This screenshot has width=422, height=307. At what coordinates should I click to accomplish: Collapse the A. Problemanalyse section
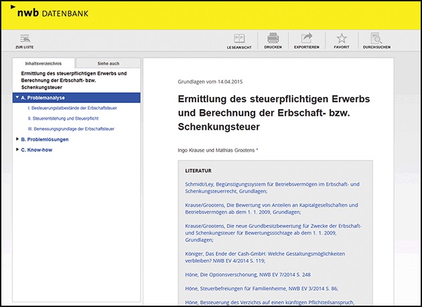coord(17,97)
